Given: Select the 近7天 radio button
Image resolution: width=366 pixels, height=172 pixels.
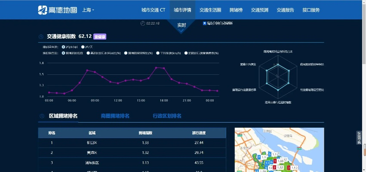Looking at the screenshot, I should [83, 46].
